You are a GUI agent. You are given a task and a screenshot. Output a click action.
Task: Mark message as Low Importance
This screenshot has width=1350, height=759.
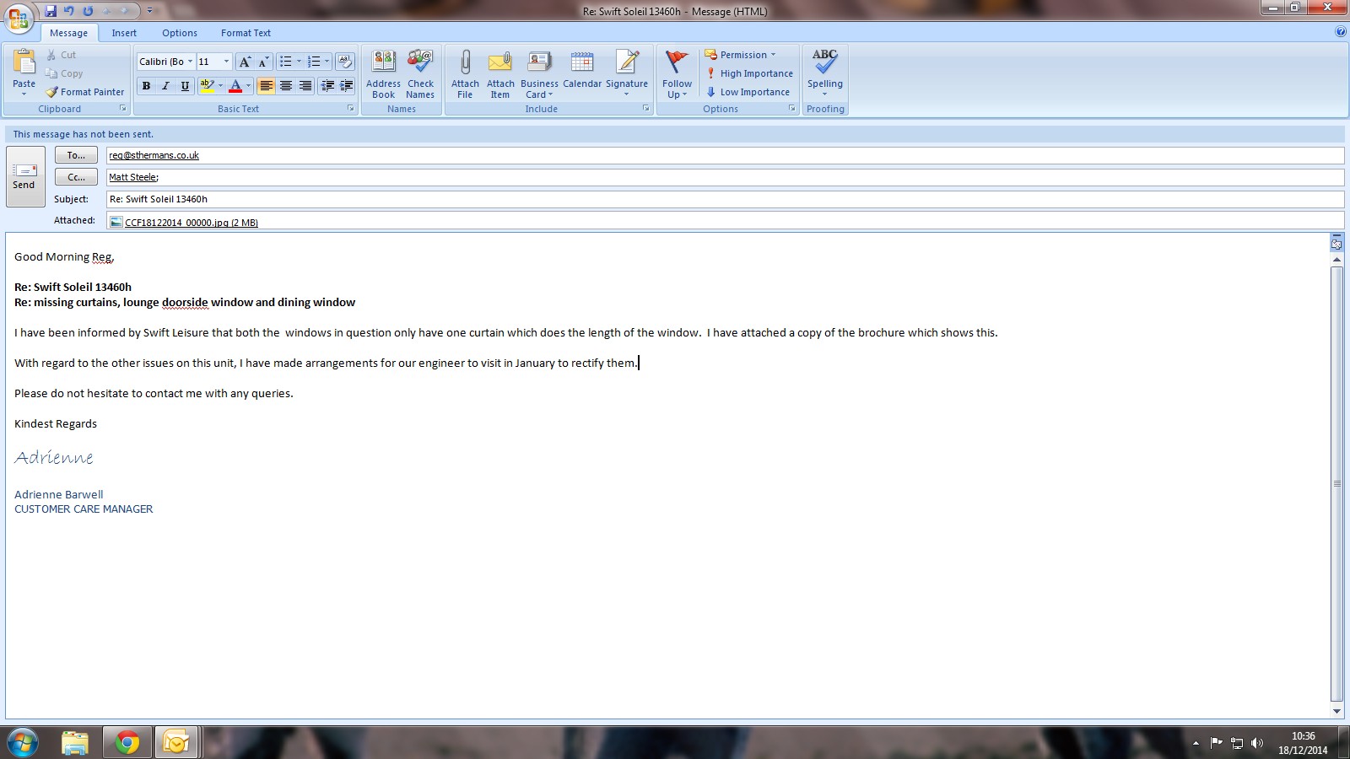[748, 92]
